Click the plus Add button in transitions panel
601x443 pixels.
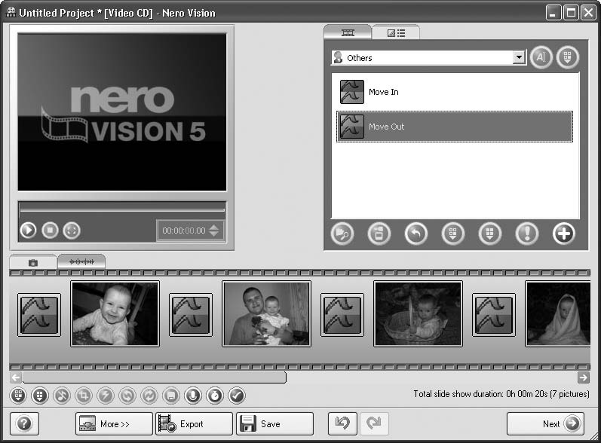tap(563, 234)
